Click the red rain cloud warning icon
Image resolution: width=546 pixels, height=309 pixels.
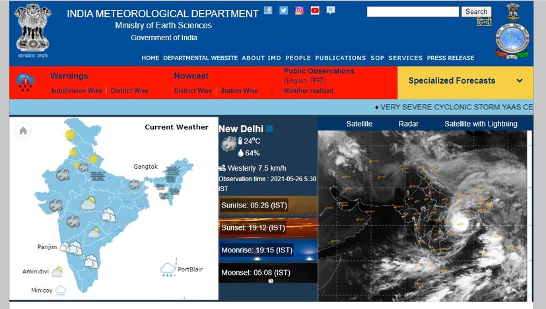point(25,83)
